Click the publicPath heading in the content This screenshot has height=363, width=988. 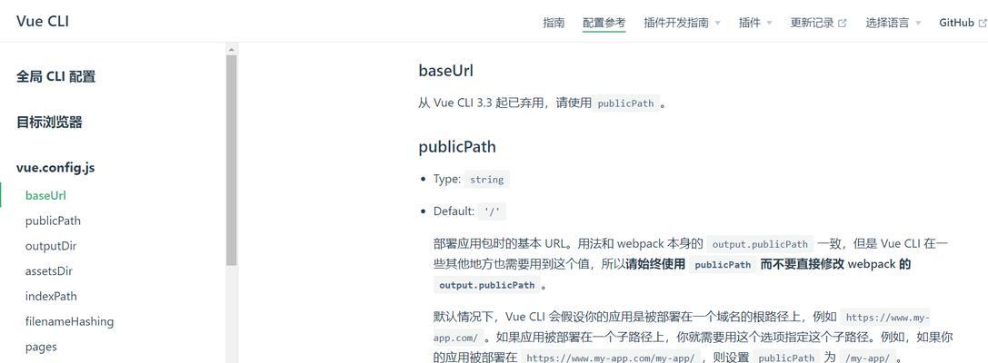[x=457, y=147]
